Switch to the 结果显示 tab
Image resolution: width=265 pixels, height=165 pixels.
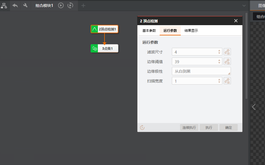click(x=191, y=31)
